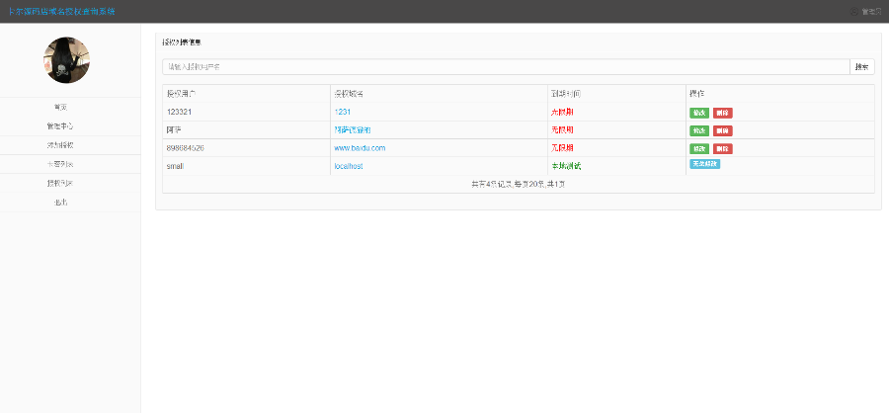Click 删除 for the www.baidu.com row

coord(723,149)
